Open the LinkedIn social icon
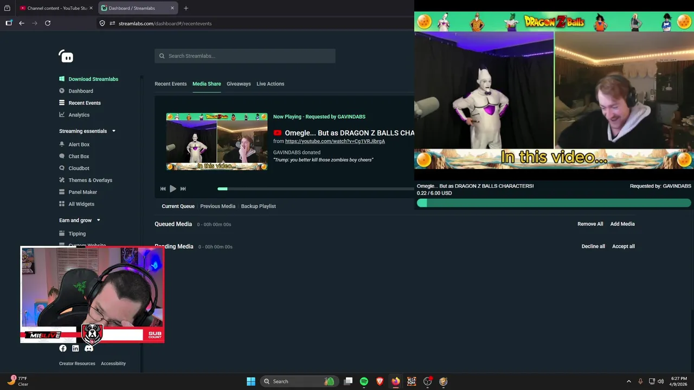Viewport: 694px width, 390px height. coord(75,348)
